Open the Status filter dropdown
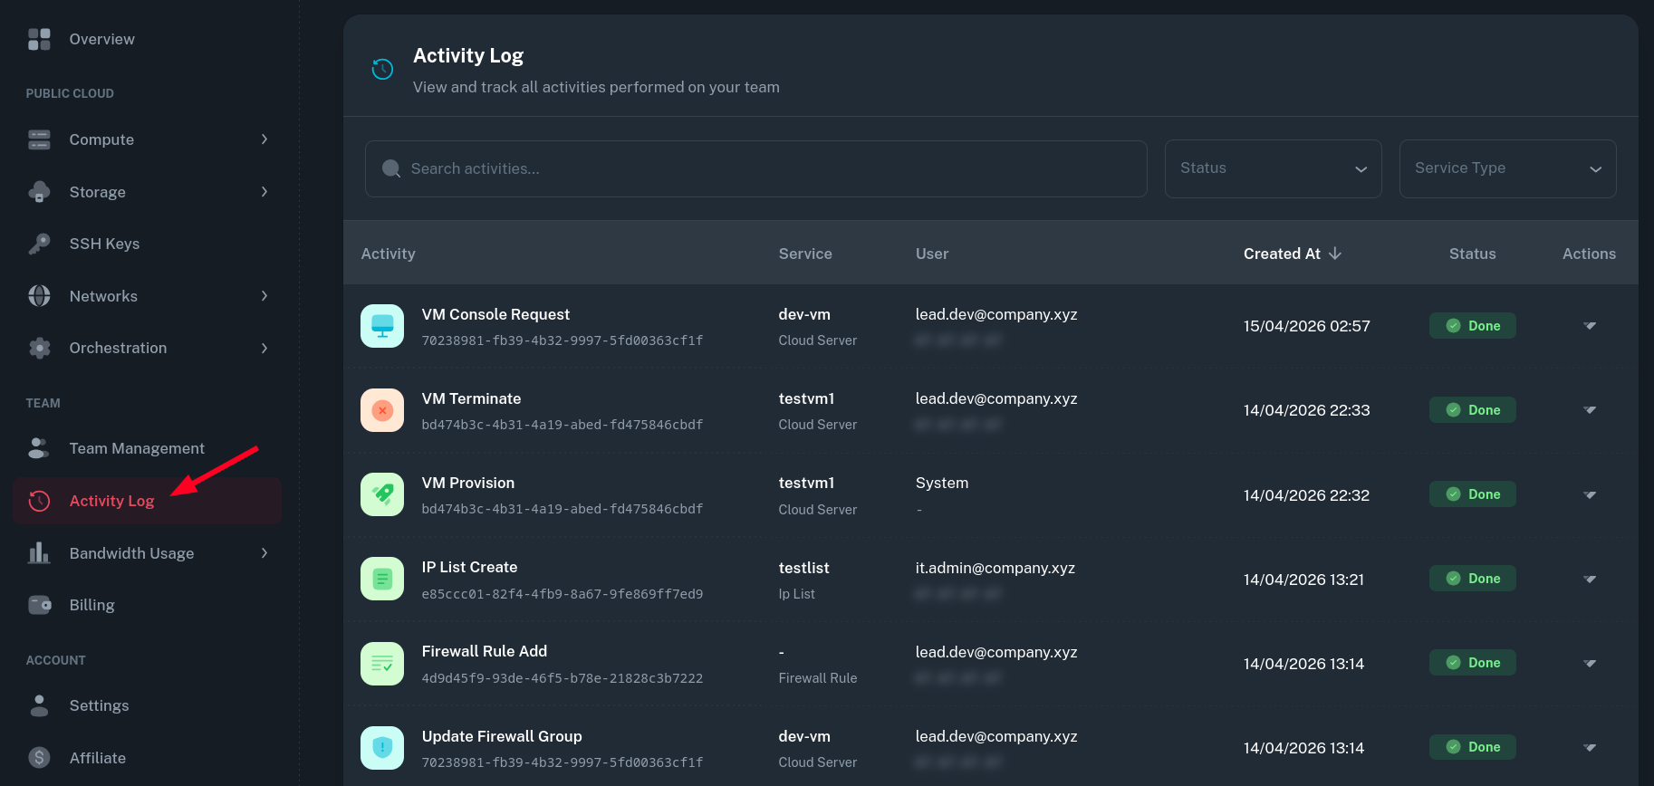Screen dimensions: 1654x786 coord(1273,168)
